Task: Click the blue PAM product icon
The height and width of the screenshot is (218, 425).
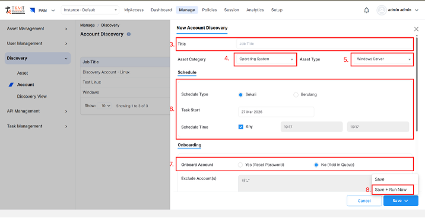Action: point(32,10)
